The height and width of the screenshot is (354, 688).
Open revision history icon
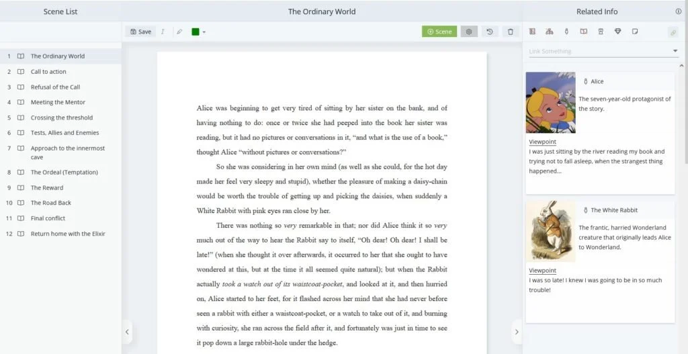point(490,32)
